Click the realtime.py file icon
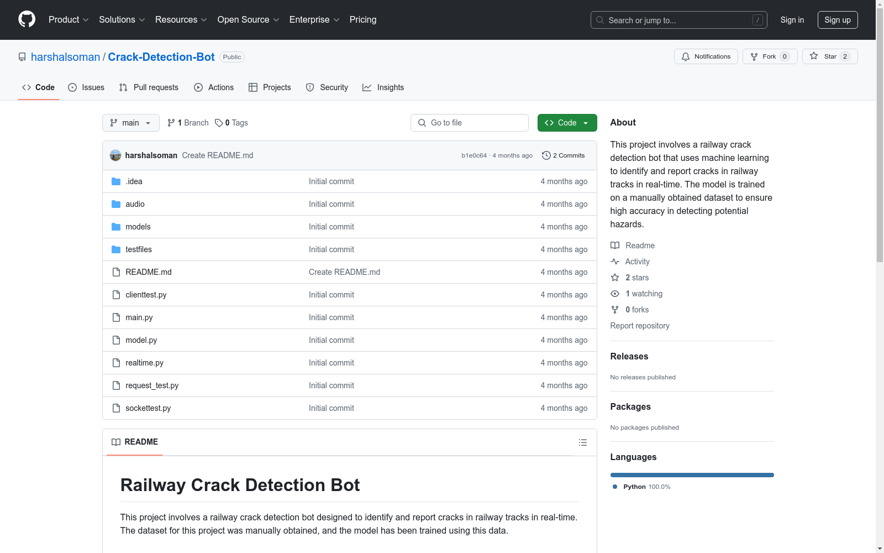This screenshot has width=884, height=553. tap(116, 363)
